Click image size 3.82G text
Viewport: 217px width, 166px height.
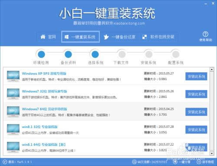click(163, 150)
